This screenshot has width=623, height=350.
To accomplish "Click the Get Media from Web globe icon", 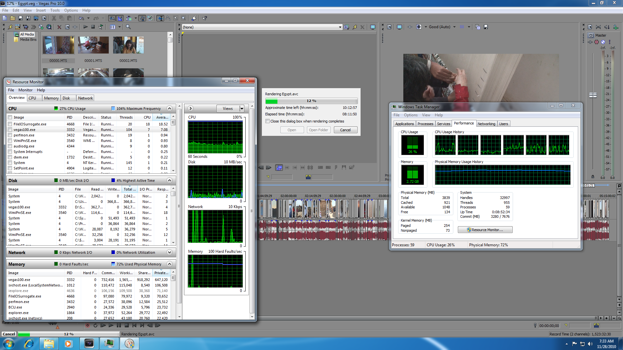I will pyautogui.click(x=49, y=27).
